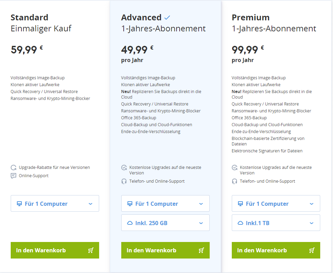This screenshot has height=273, width=333.
Task: Open Premium's Für 1 Computer dropdown
Action: point(276,203)
